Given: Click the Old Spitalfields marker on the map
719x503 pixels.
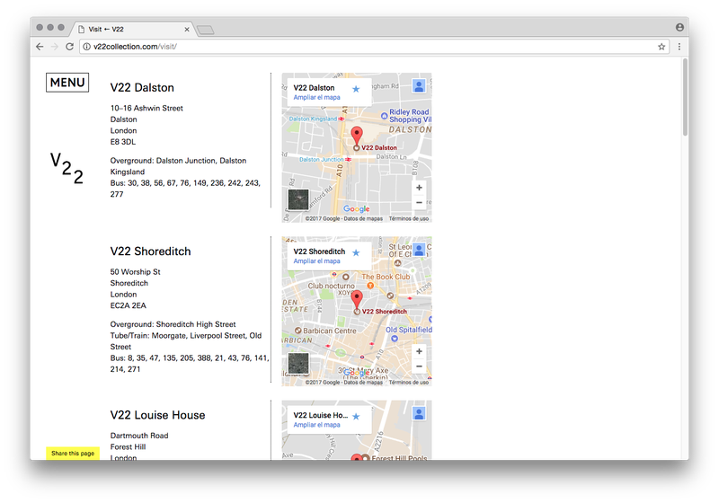Looking at the screenshot, I should pyautogui.click(x=395, y=339).
